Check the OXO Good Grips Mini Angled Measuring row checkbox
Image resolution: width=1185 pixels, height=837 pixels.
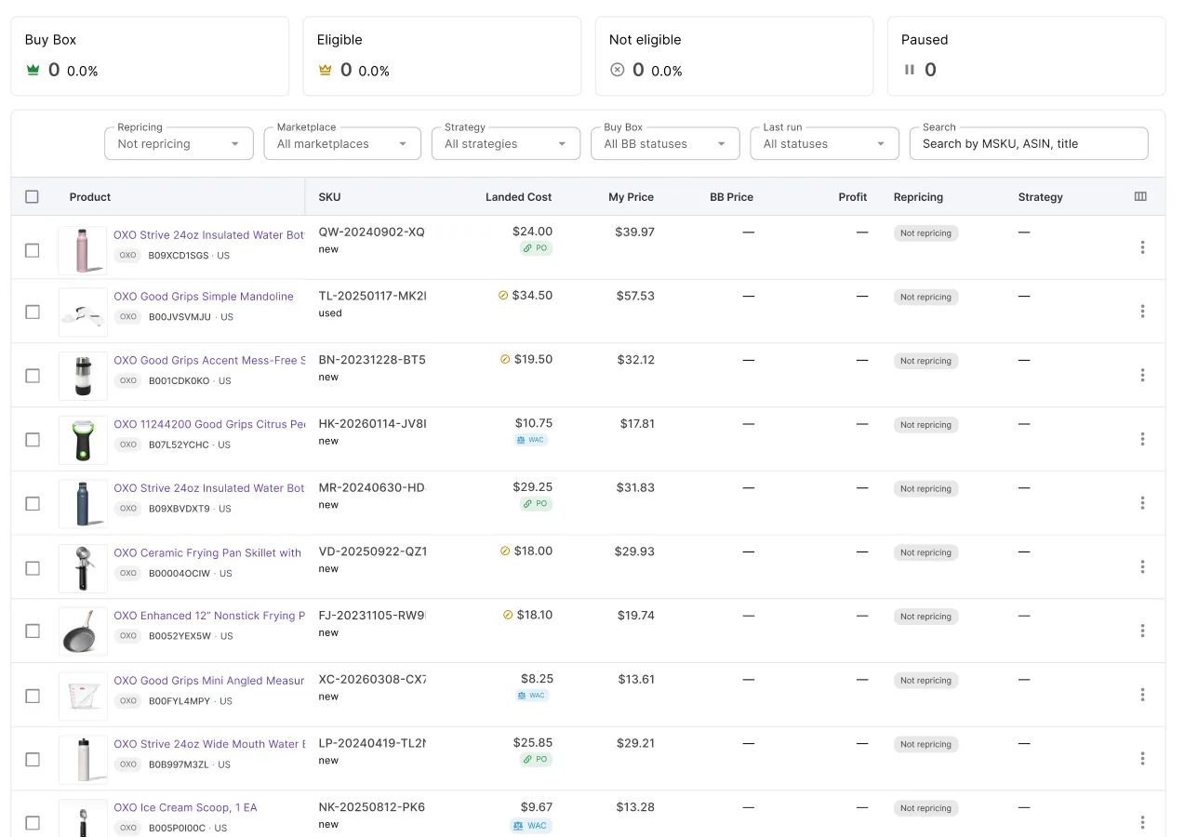point(32,696)
